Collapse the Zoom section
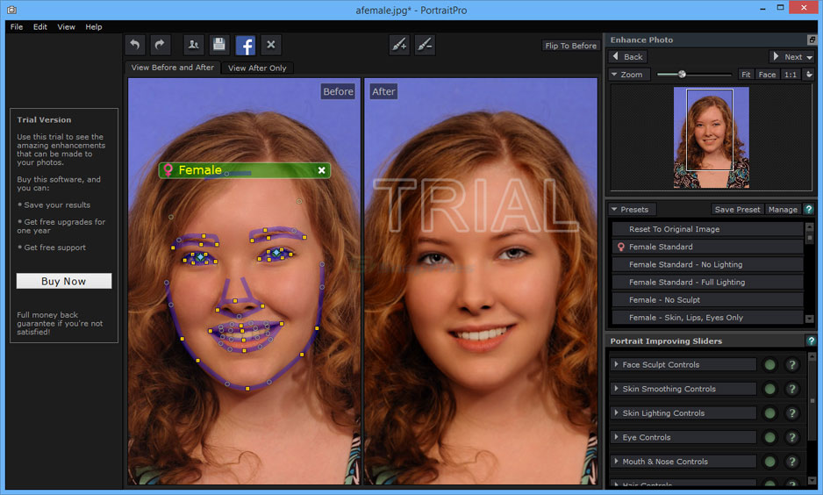 (x=614, y=75)
